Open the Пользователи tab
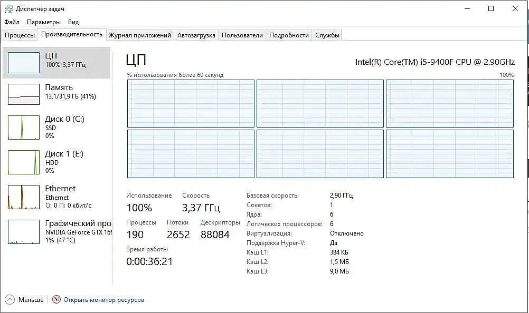The width and height of the screenshot is (529, 313). click(242, 35)
